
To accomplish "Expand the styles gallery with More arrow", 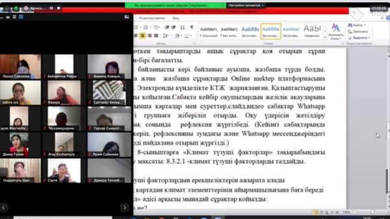I will (x=325, y=37).
